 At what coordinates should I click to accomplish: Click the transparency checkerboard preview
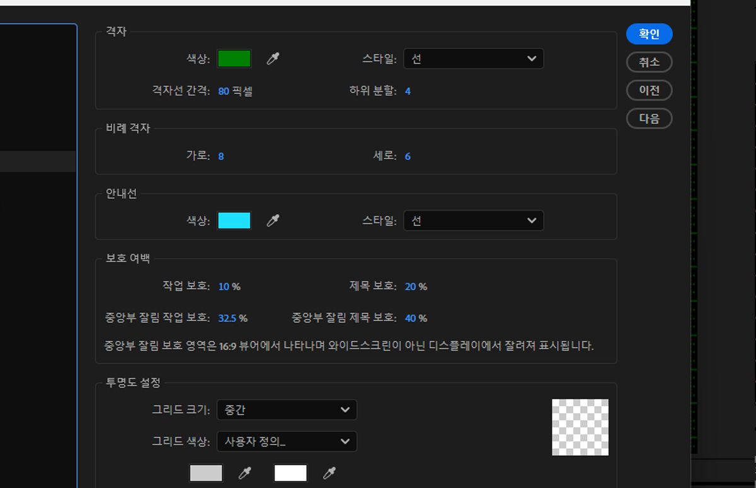tap(580, 426)
